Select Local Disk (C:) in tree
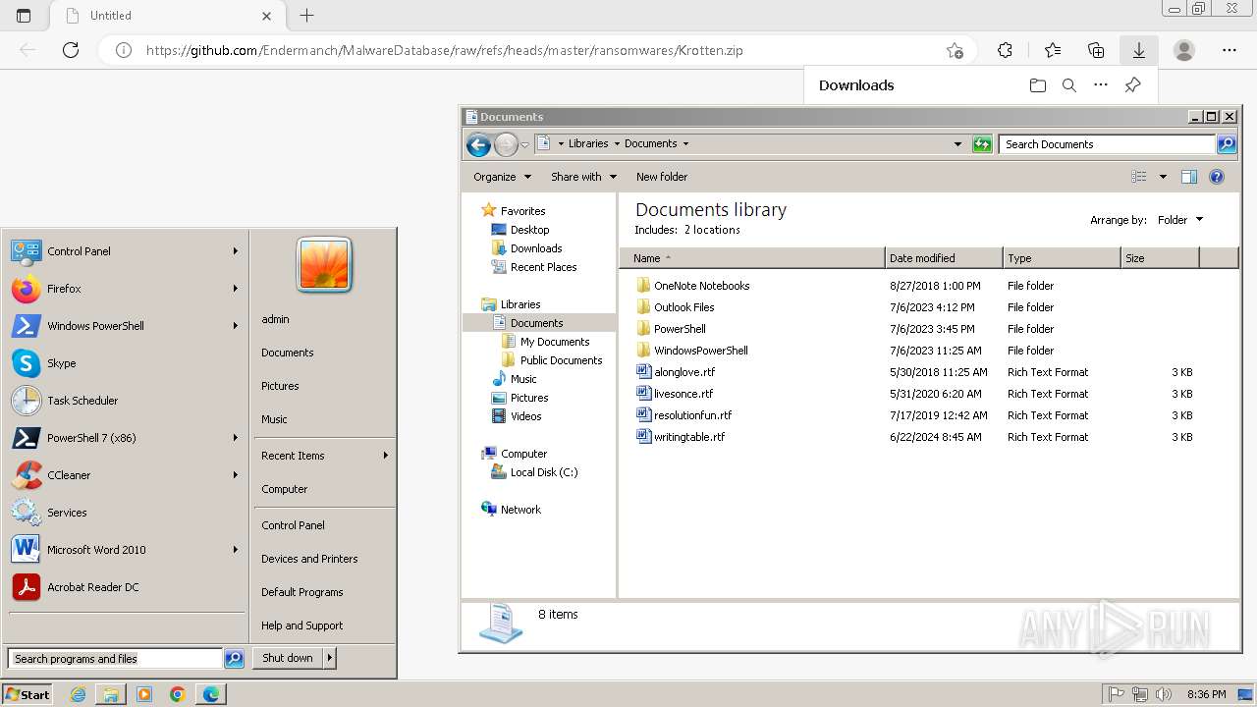The height and width of the screenshot is (707, 1257). point(543,472)
